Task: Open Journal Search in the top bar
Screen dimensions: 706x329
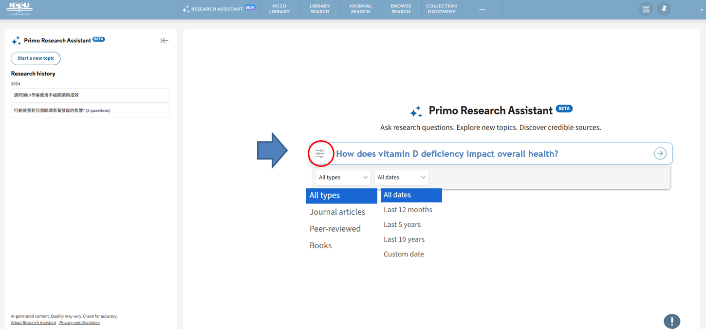Action: (360, 9)
